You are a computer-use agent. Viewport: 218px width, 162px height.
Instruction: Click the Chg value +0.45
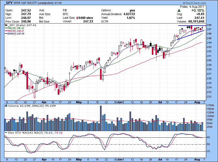(200, 14)
